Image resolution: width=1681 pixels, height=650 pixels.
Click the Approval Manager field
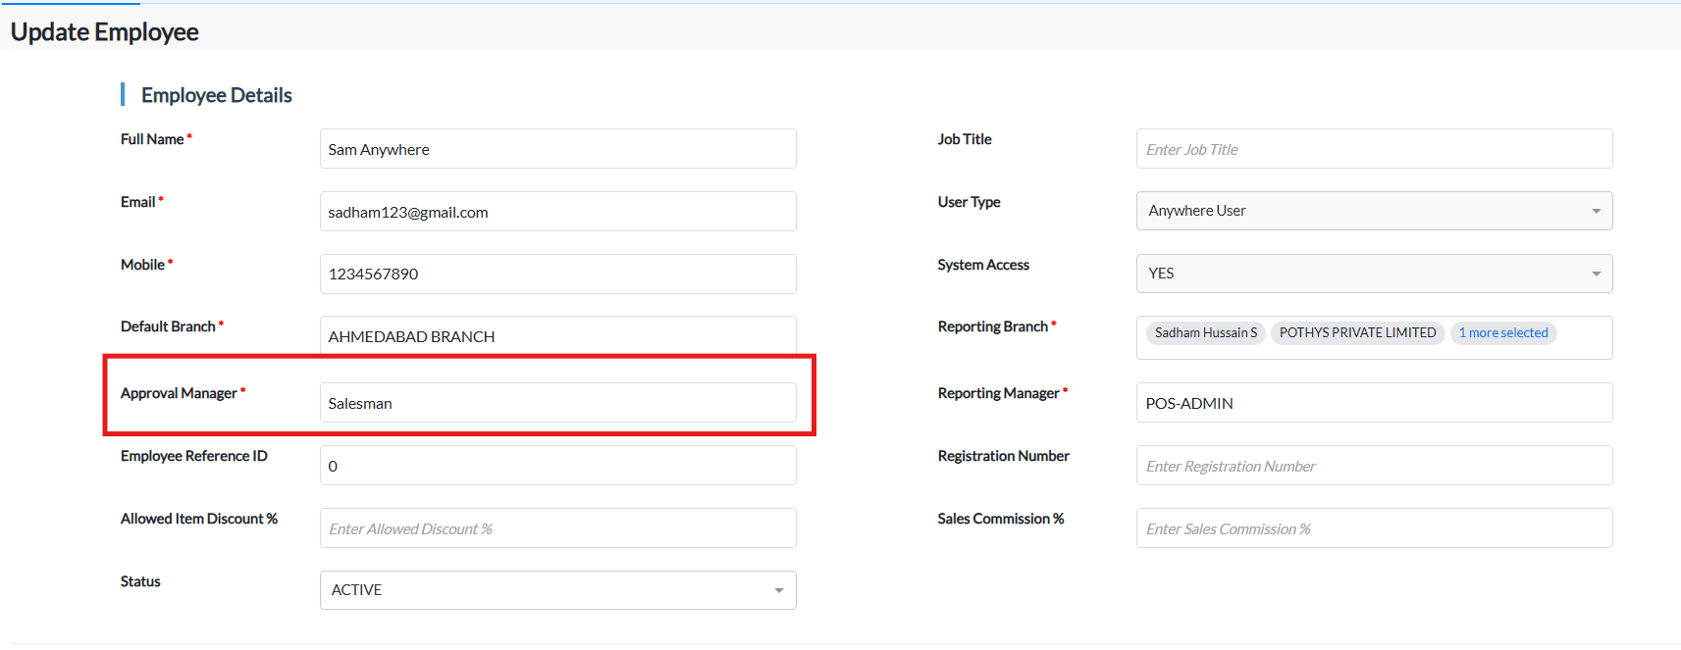[557, 403]
